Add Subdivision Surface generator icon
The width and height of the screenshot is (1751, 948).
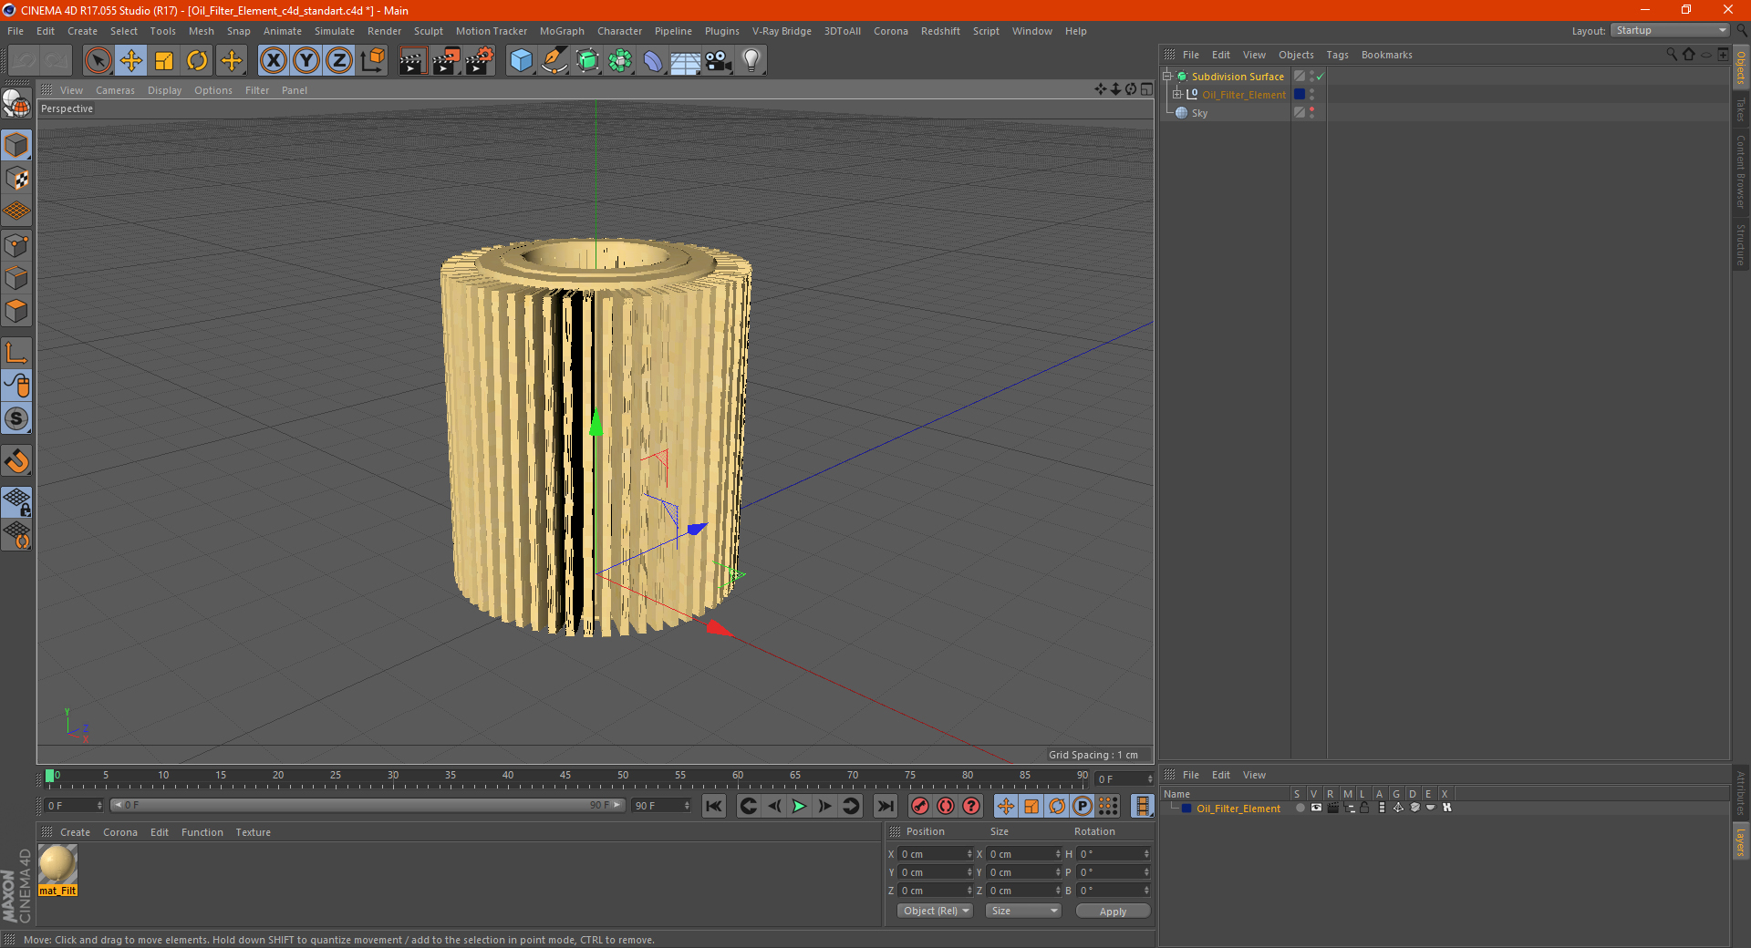[x=587, y=61]
